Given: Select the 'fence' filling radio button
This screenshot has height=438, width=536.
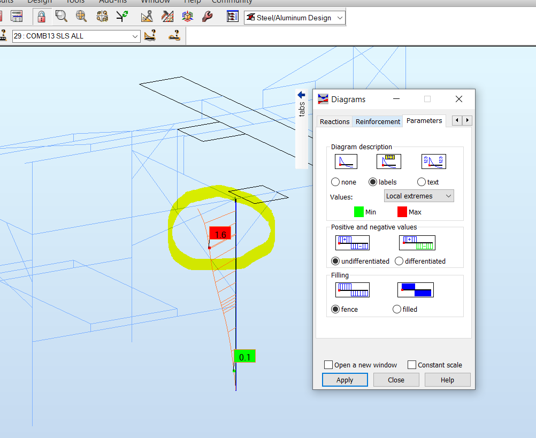Looking at the screenshot, I should [335, 309].
